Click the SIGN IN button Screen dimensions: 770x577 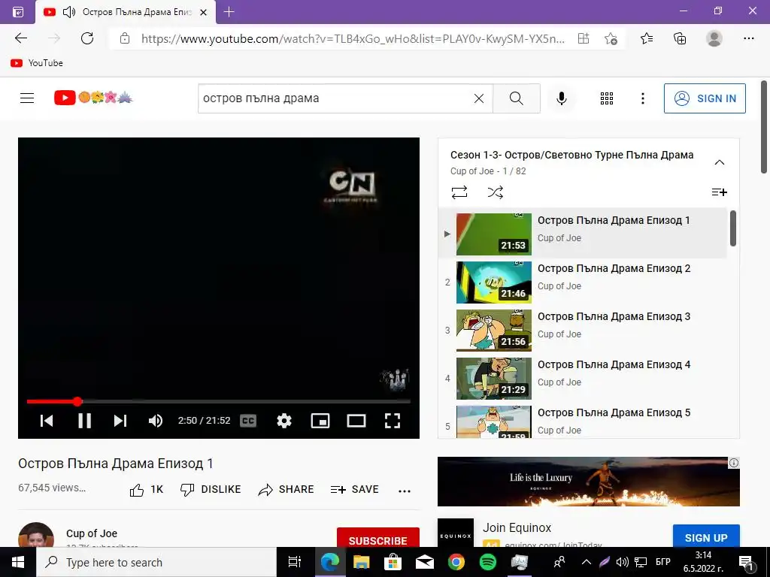pos(704,98)
